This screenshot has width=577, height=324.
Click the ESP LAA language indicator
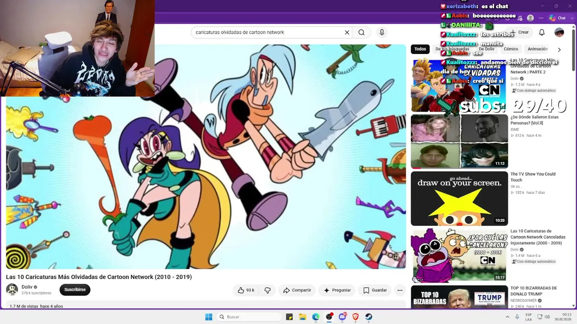[528, 317]
